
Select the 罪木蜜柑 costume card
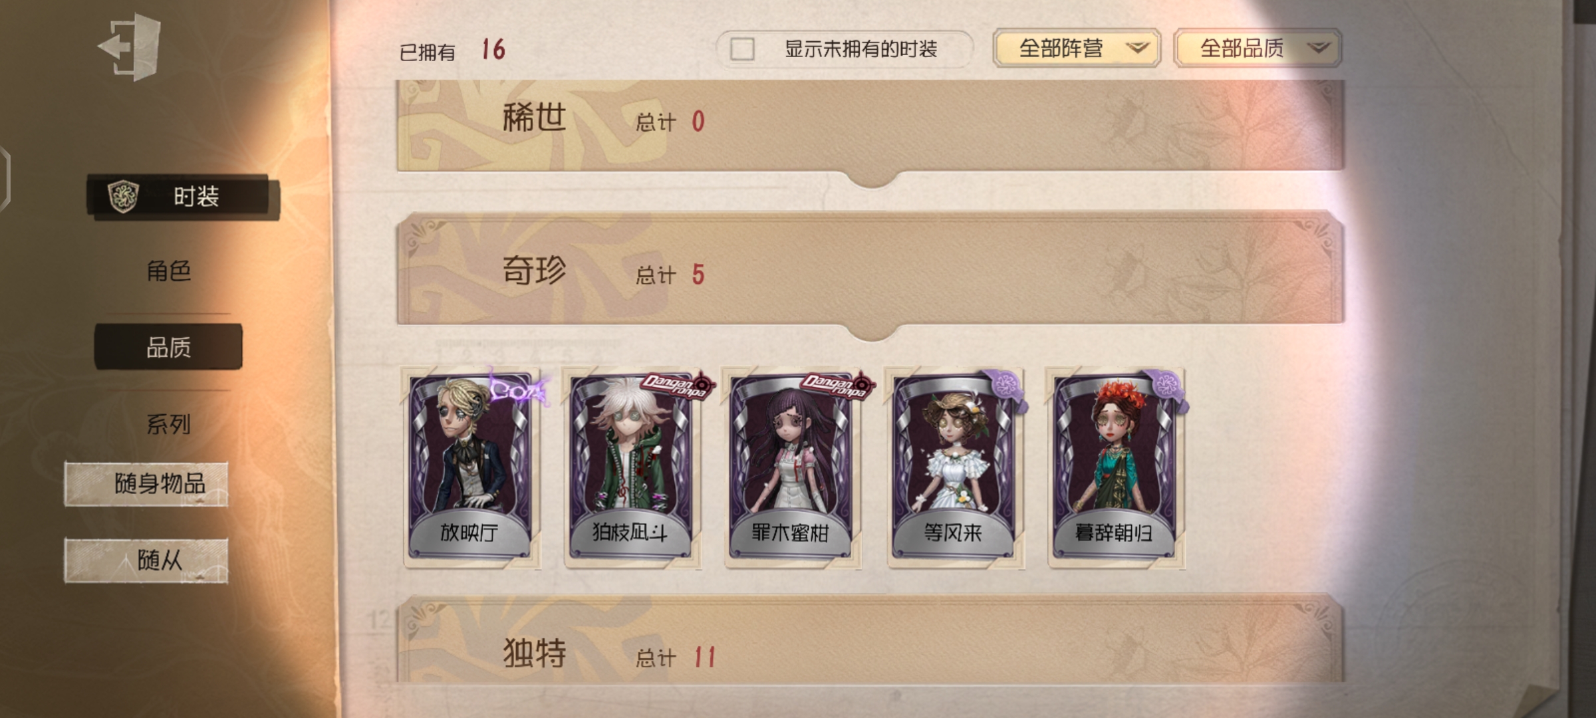click(x=790, y=468)
